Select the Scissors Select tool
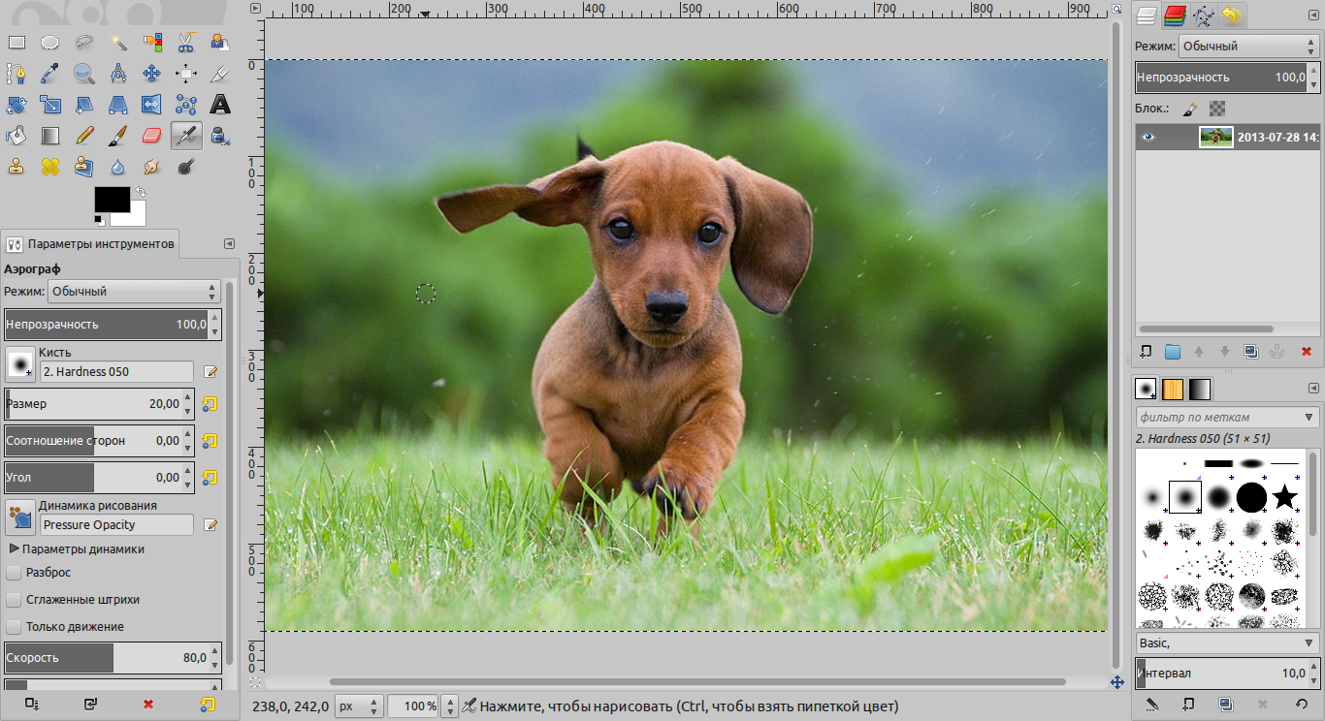This screenshot has width=1325, height=721. 186,42
